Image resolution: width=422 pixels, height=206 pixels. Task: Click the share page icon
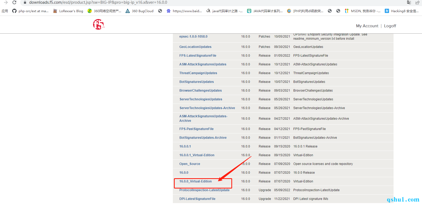(x=417, y=2)
